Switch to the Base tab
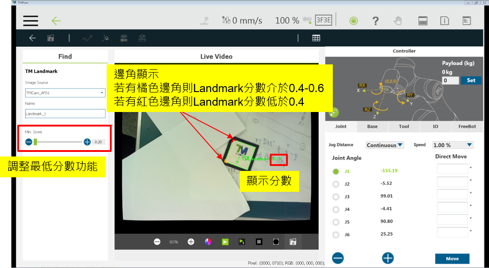The width and height of the screenshot is (489, 268). click(372, 127)
